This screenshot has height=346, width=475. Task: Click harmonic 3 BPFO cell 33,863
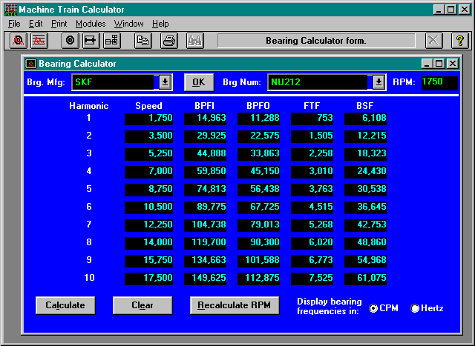[x=258, y=154]
